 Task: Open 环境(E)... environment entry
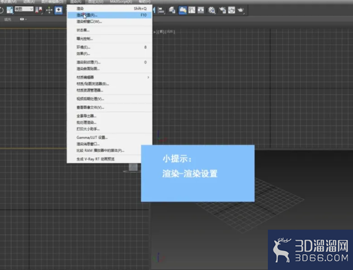(110, 47)
